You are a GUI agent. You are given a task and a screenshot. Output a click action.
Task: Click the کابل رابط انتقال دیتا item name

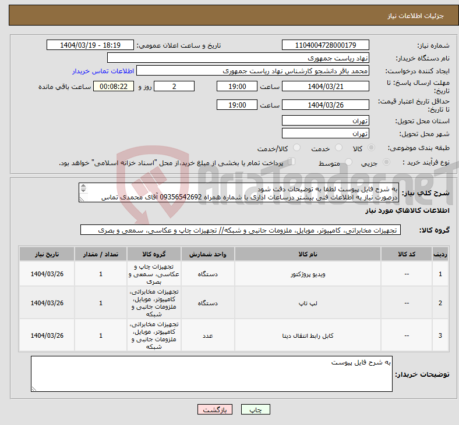coord(308,335)
